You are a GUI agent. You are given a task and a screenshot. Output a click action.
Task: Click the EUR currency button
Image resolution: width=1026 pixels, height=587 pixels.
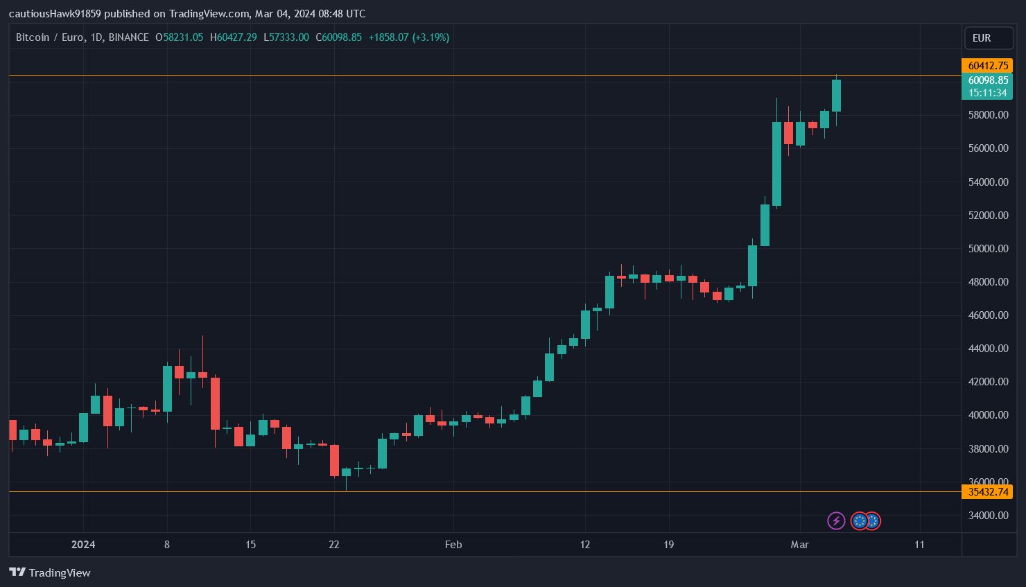[989, 37]
